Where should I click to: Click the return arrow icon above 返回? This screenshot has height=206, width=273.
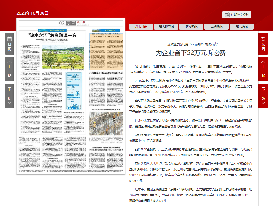[263, 39]
